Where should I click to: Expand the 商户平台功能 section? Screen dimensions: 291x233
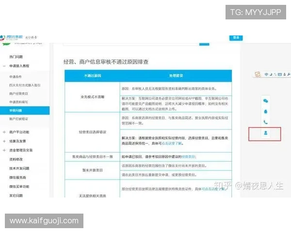click(4, 132)
